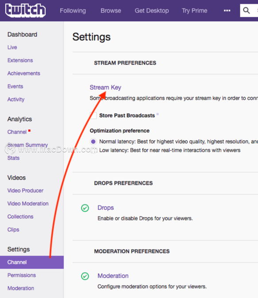Open Analytics Channel with red dot
The image size is (258, 298).
tap(17, 132)
